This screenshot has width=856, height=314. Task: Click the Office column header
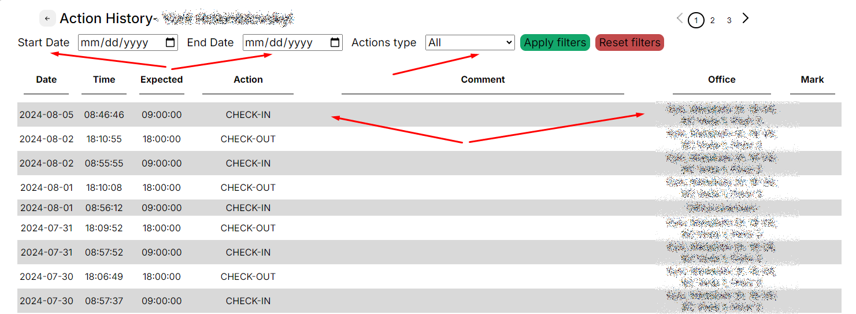[721, 80]
